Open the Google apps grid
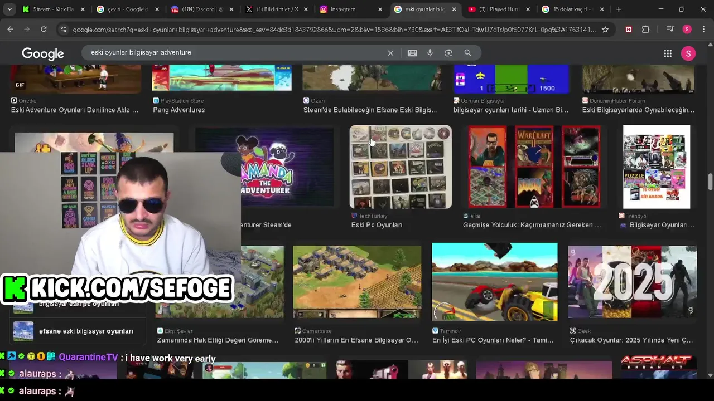The width and height of the screenshot is (714, 401). click(x=668, y=53)
